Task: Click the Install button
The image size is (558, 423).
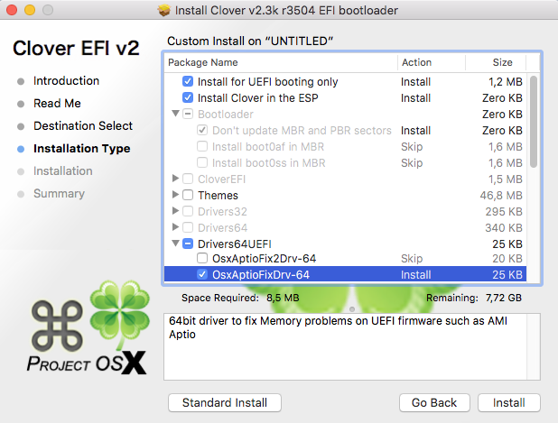Action: click(509, 402)
